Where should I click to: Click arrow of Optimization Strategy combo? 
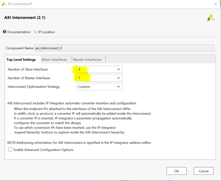coord(118,87)
